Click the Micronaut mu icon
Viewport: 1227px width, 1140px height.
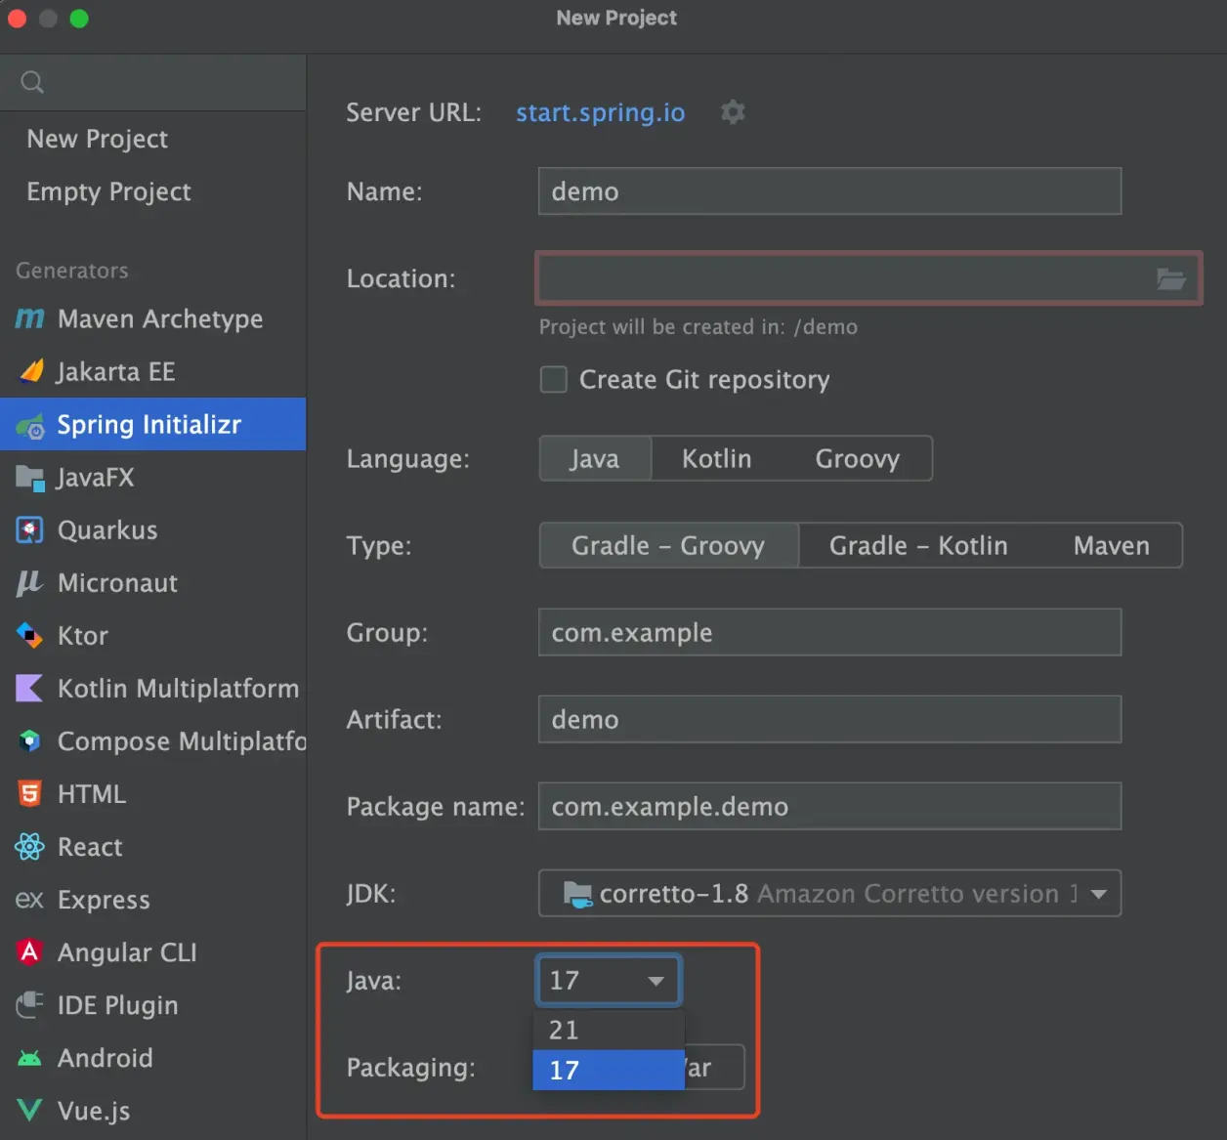coord(29,583)
